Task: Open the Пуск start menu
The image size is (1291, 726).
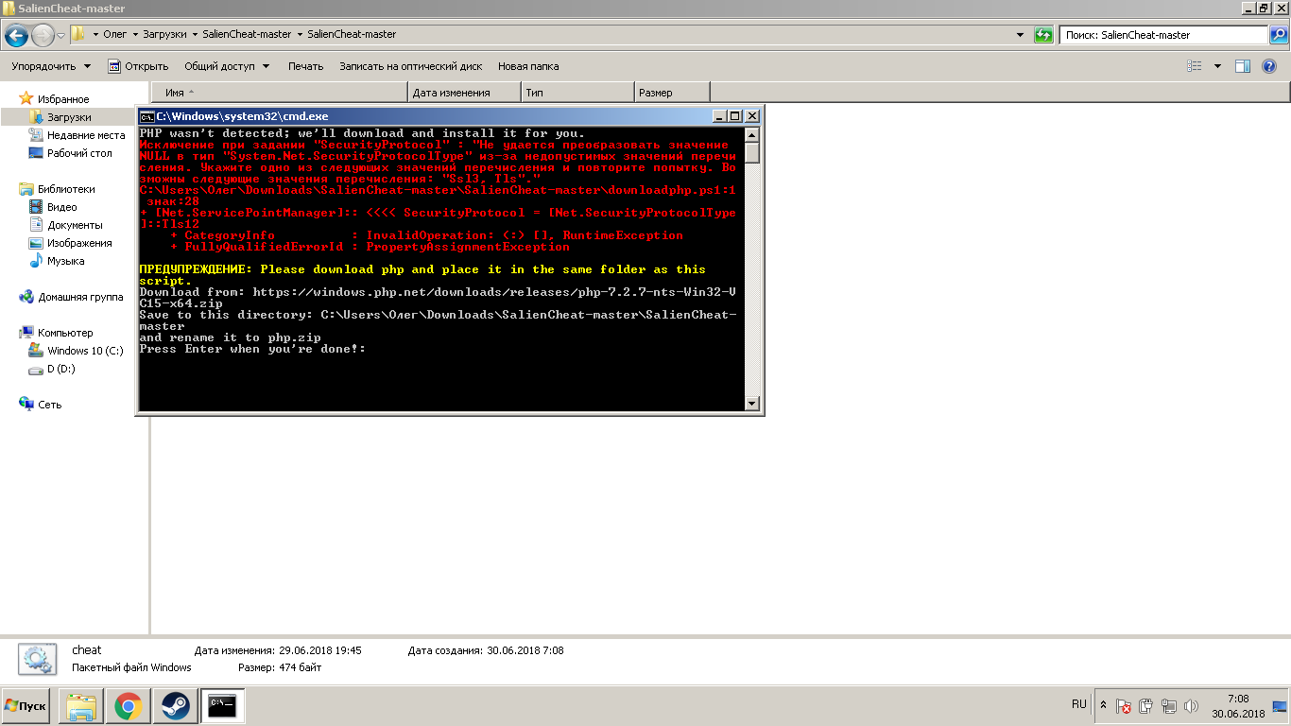Action: pyautogui.click(x=26, y=706)
